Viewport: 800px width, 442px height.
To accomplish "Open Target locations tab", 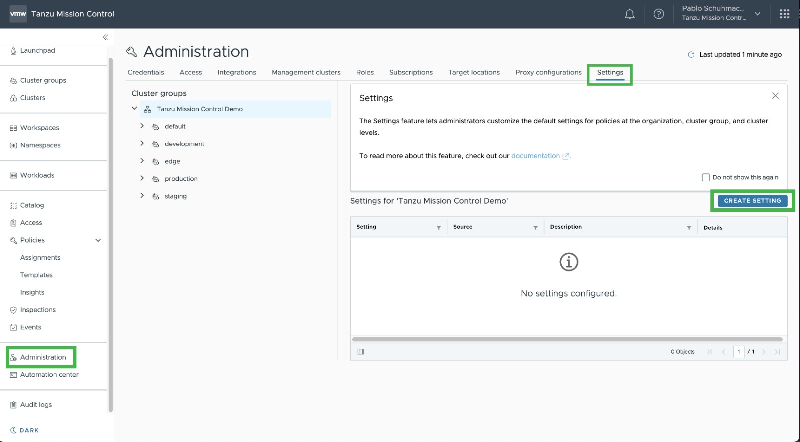I will pyautogui.click(x=474, y=72).
